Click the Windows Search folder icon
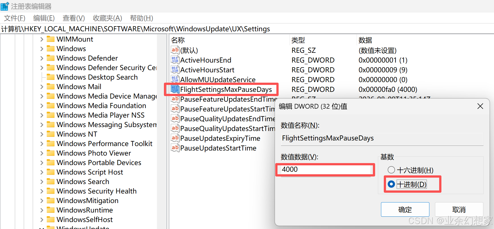The height and width of the screenshot is (229, 494). coord(51,181)
